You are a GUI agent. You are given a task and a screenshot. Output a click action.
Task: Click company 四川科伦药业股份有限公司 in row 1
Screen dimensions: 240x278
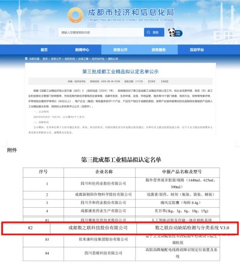tap(103, 183)
